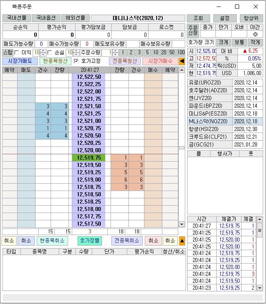Screen dimensions: 266x304
Task: Select quantity preset 5
Action: [147, 53]
